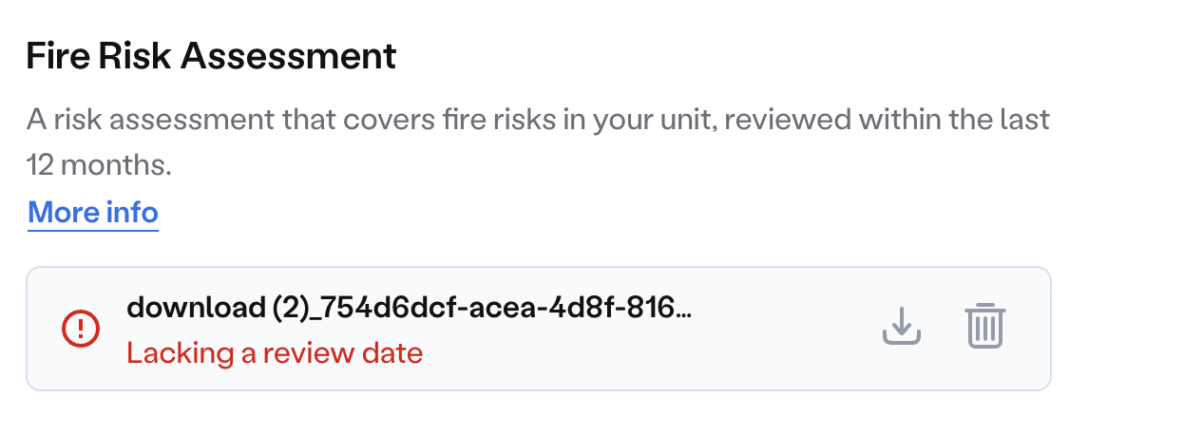Learn more about Fire Risk Assessment requirements
Screen dimensions: 1203x435
[93, 212]
